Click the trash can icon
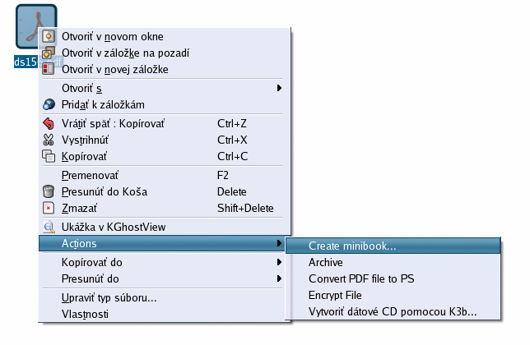 click(49, 191)
